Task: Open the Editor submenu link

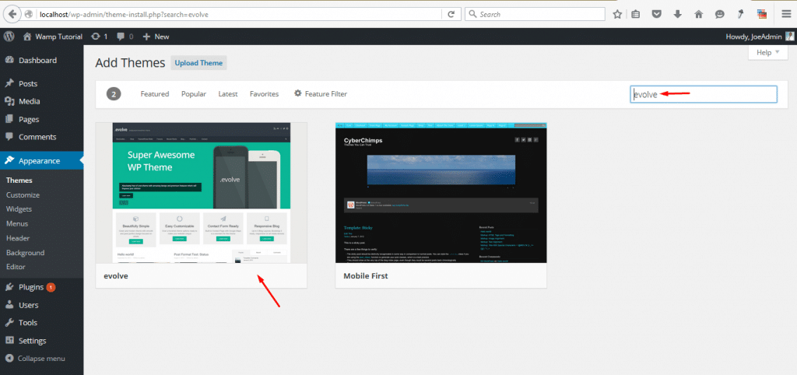Action: (x=16, y=266)
